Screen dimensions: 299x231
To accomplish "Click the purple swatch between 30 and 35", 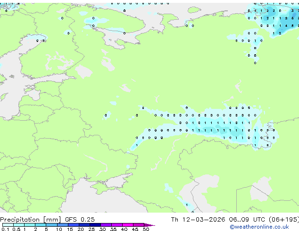I will [106, 225].
